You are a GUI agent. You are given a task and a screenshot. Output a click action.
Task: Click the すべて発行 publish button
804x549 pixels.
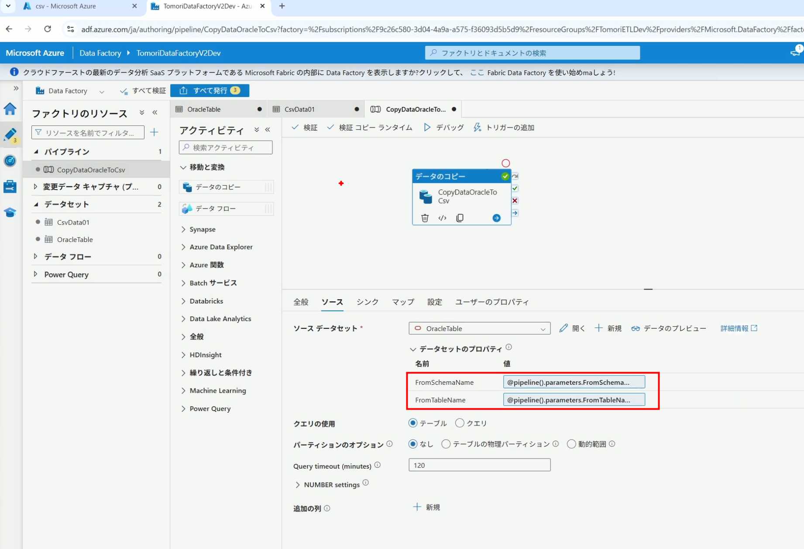(x=210, y=90)
